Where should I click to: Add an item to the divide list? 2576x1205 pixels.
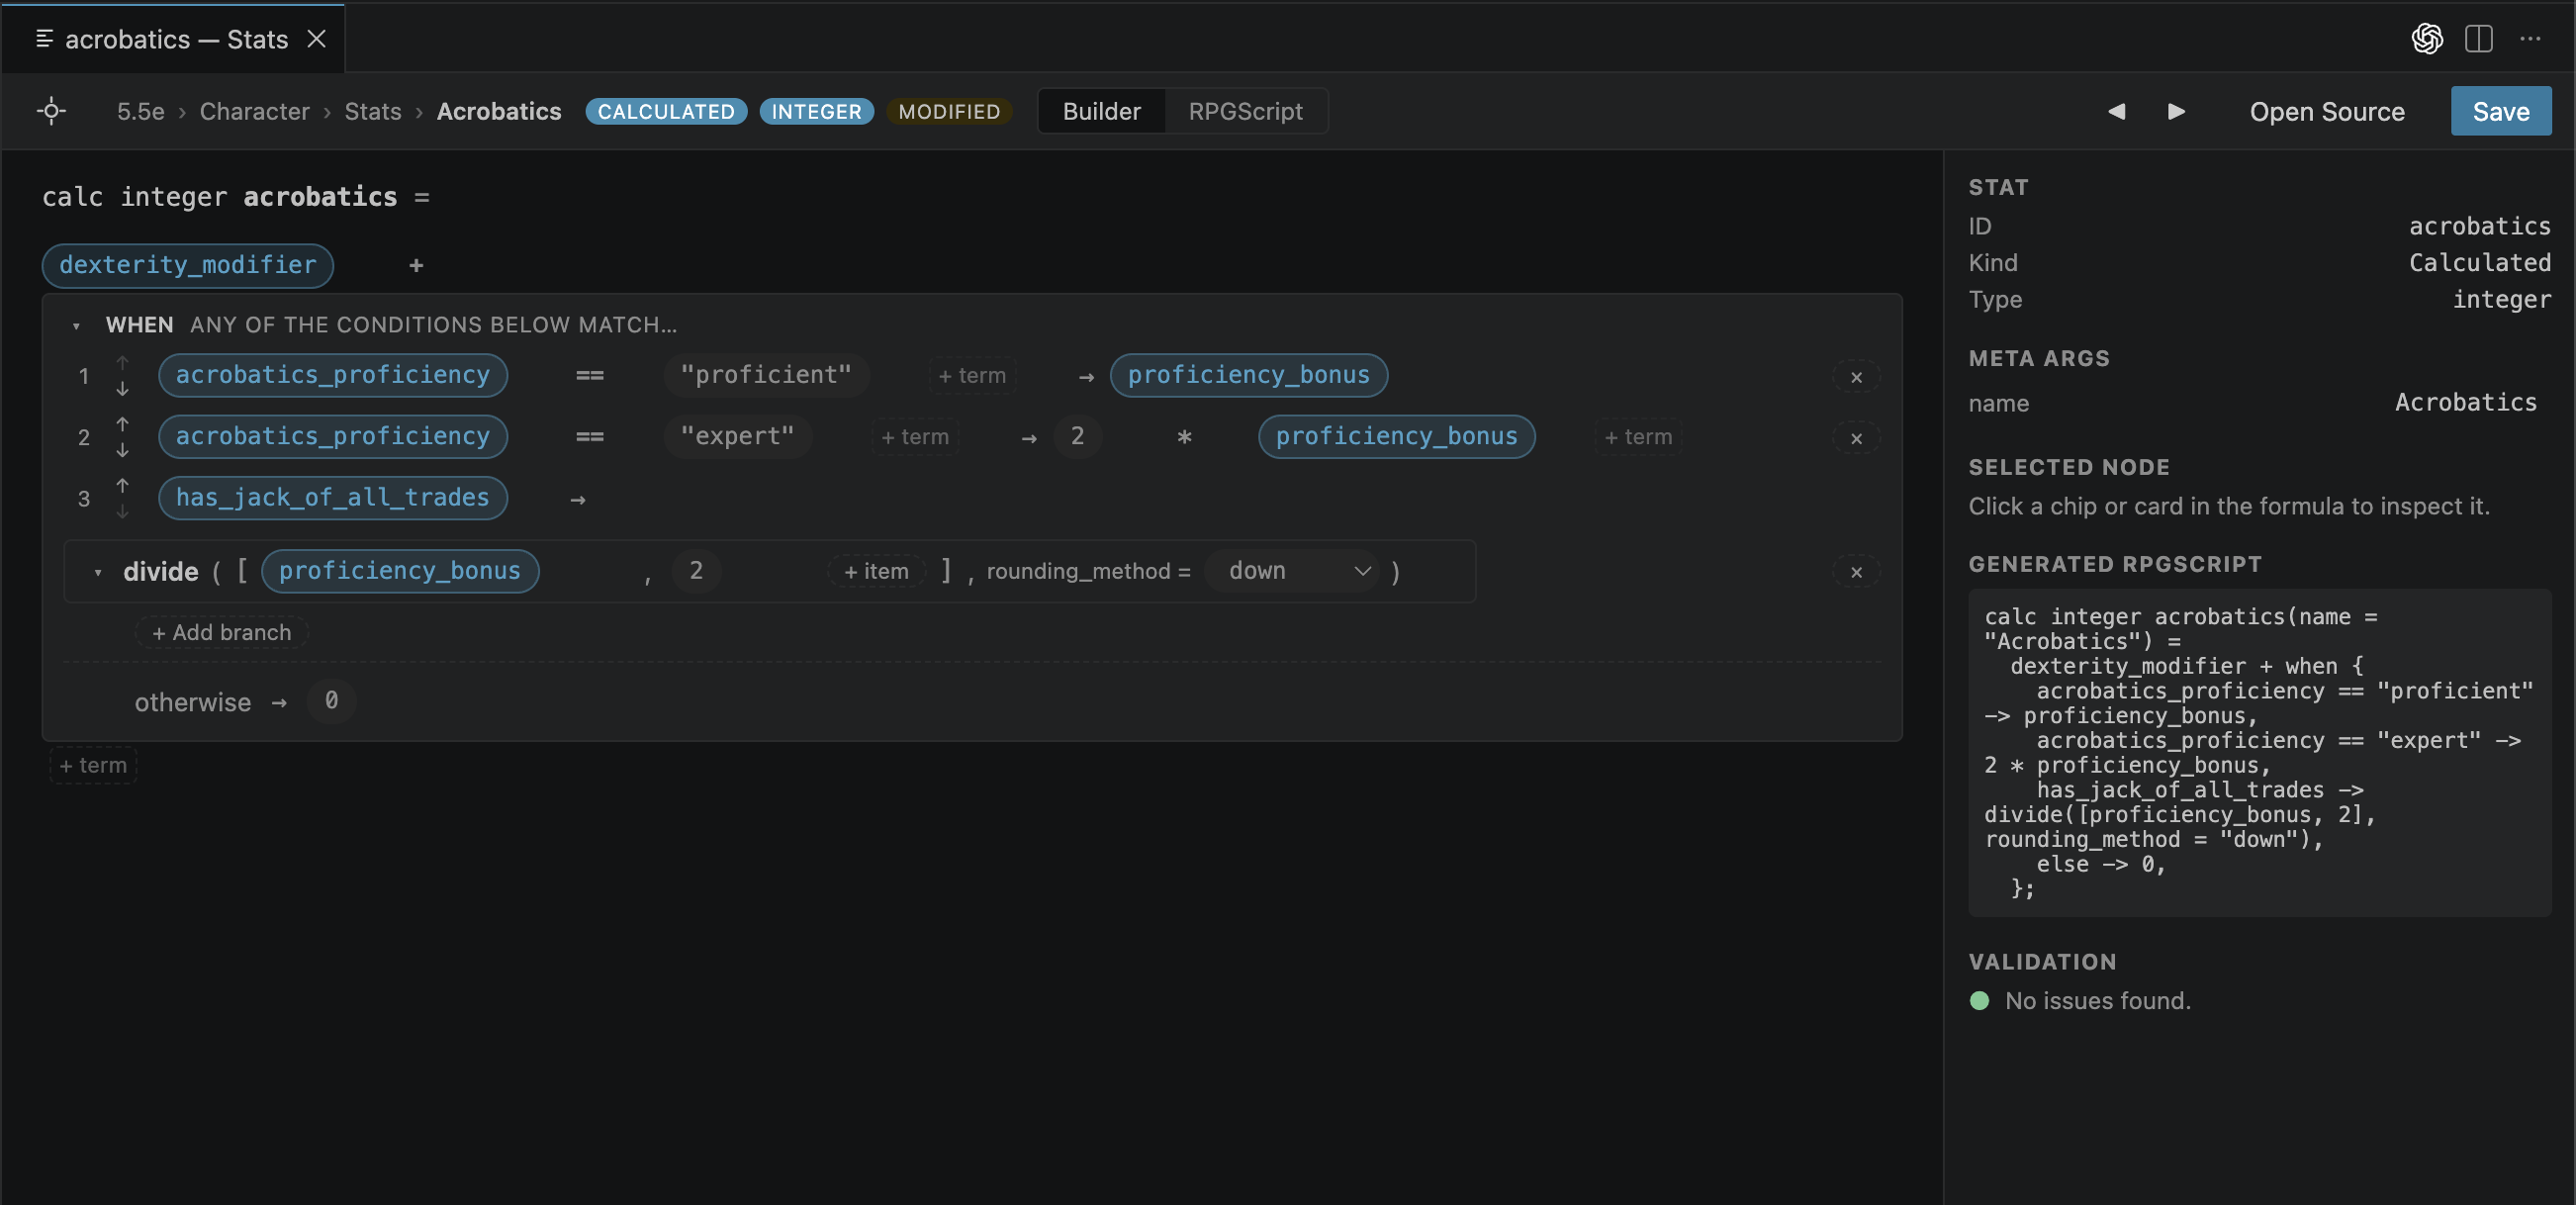876,571
